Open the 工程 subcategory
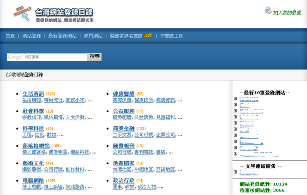The width and height of the screenshot is (307, 195). [x=27, y=135]
